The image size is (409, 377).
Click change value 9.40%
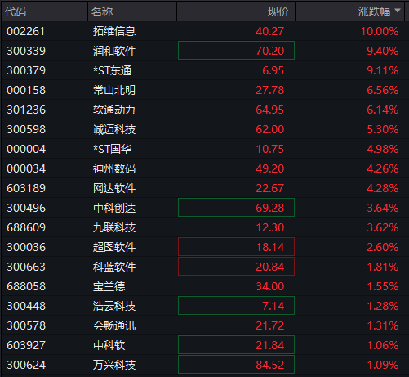(x=383, y=51)
